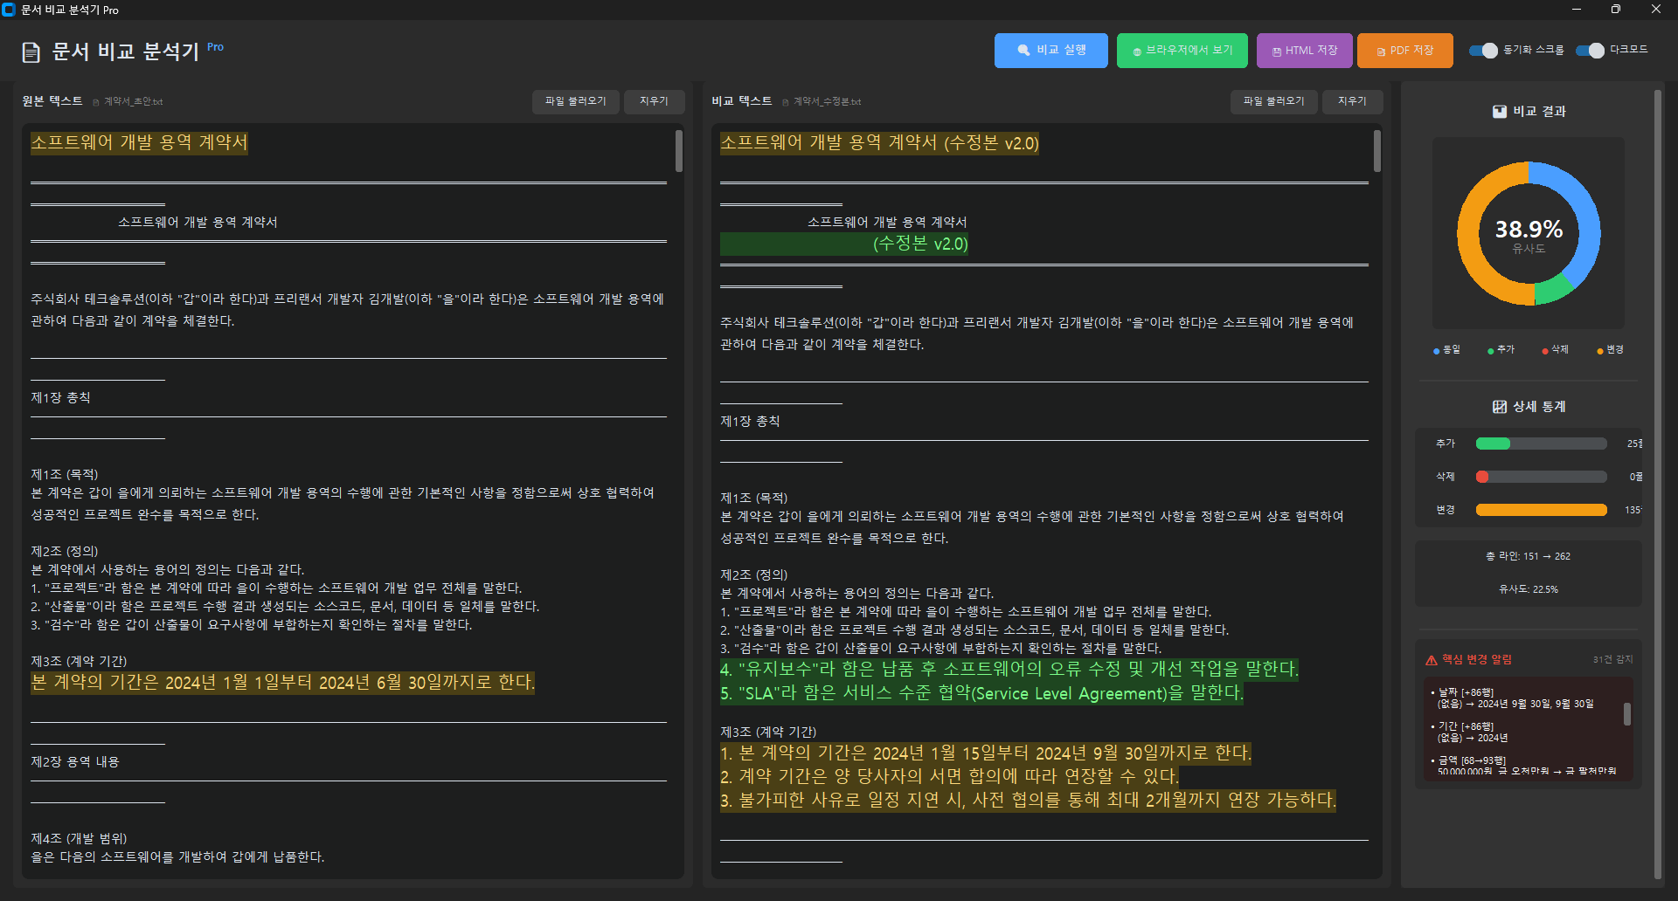Viewport: 1678px width, 901px height.
Task: Click the warning triangle icon by 핵심 변경 알림
Action: coord(1432,660)
